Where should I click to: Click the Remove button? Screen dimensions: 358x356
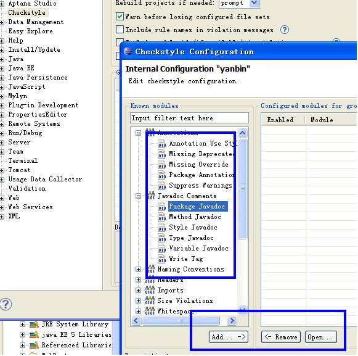coord(281,337)
